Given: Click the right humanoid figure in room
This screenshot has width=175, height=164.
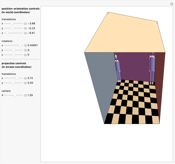Looking at the screenshot, I should pos(152,69).
